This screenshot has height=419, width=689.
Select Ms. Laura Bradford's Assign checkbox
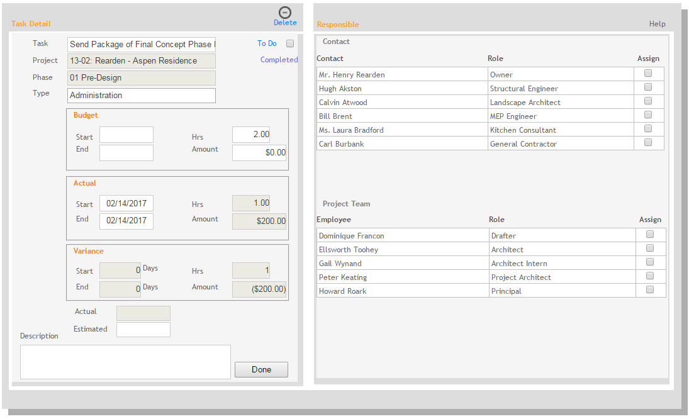(648, 129)
